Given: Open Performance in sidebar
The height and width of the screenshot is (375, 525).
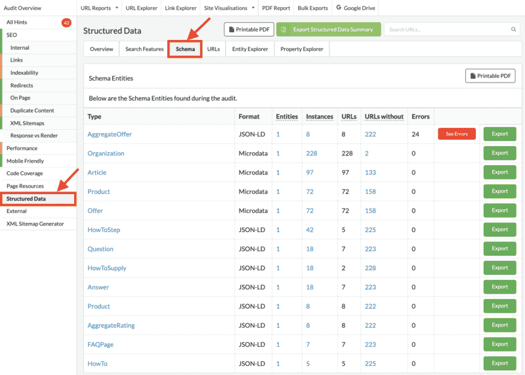Looking at the screenshot, I should 22,148.
